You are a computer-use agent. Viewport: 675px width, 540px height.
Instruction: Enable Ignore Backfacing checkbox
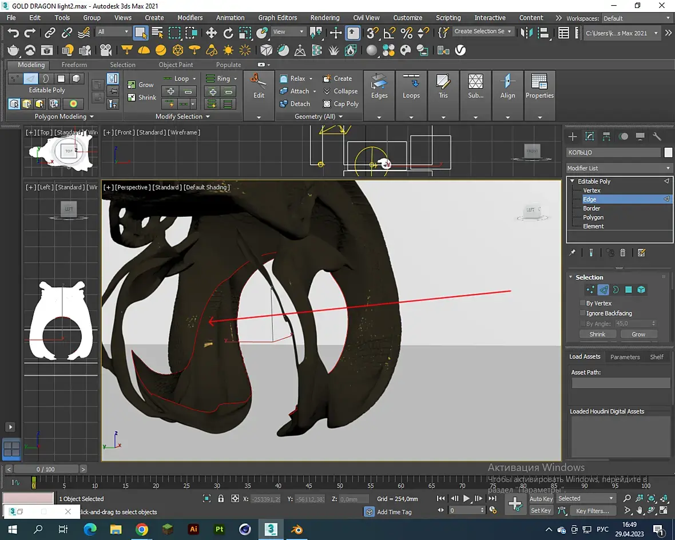tap(582, 313)
